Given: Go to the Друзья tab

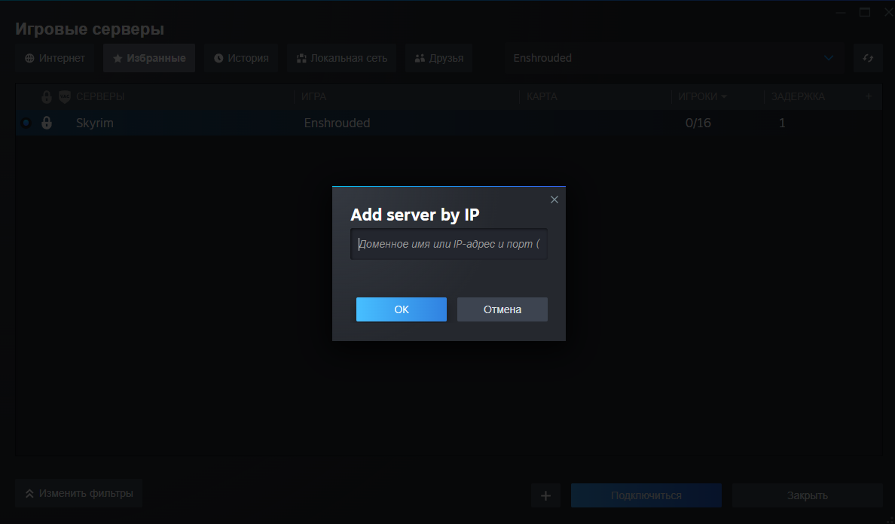Looking at the screenshot, I should coord(438,58).
